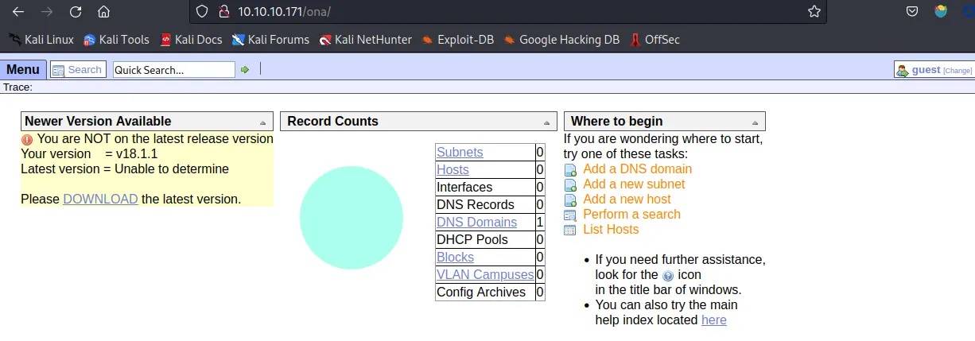Focus the Quick Search input field
This screenshot has height=341, width=975.
pyautogui.click(x=174, y=70)
